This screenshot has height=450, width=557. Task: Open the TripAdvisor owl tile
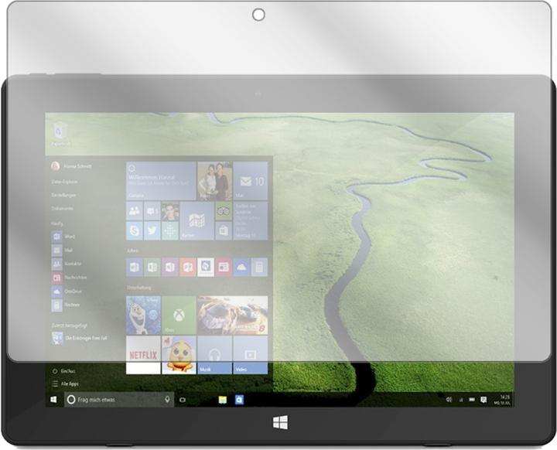[x=224, y=211]
